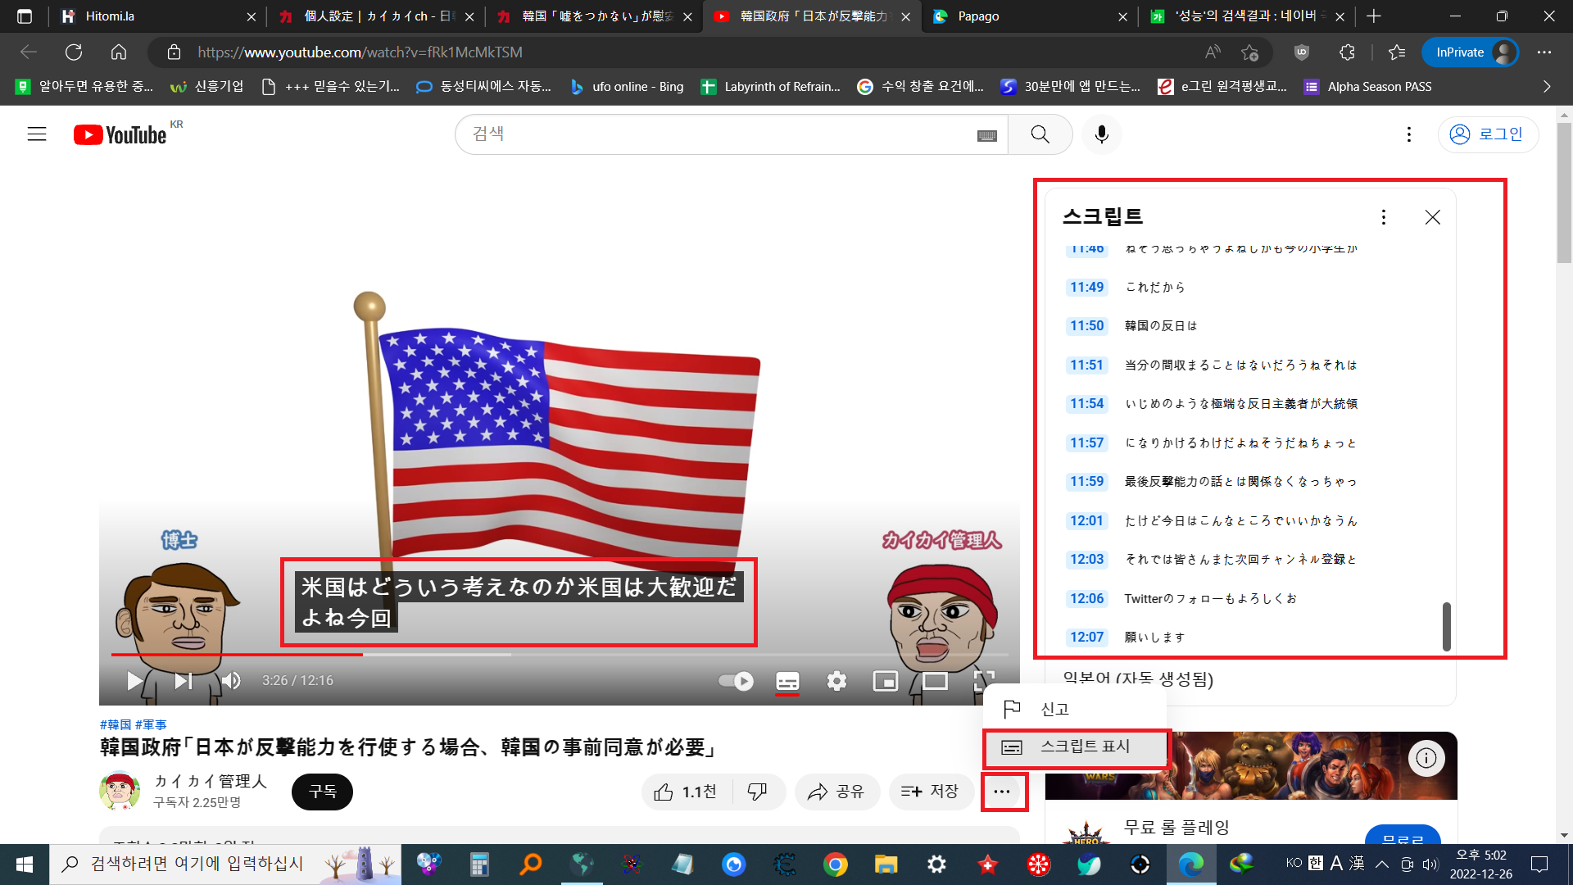Go to the browser home page
This screenshot has width=1573, height=885.
click(x=119, y=52)
